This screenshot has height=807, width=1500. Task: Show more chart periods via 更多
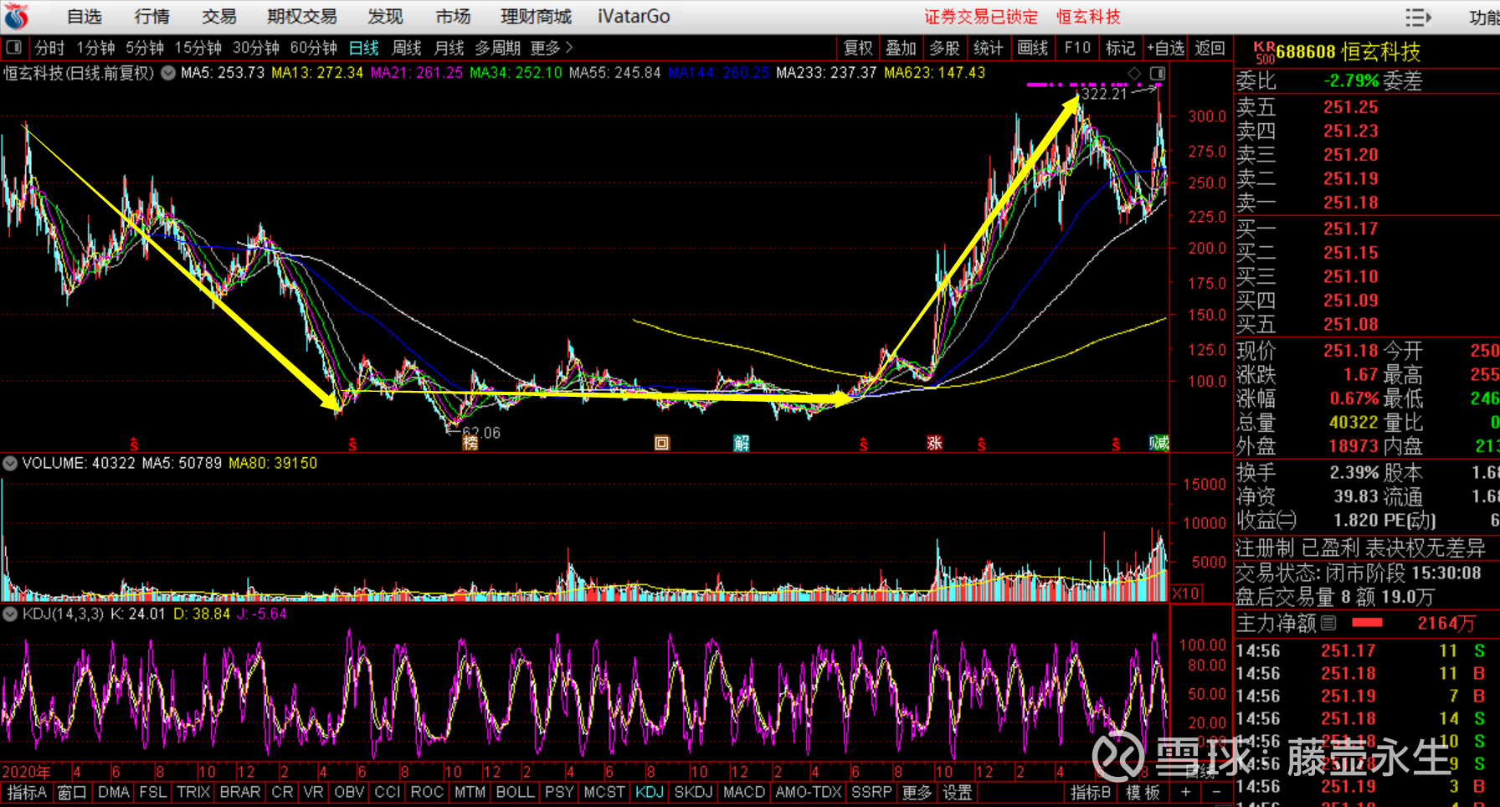click(552, 48)
